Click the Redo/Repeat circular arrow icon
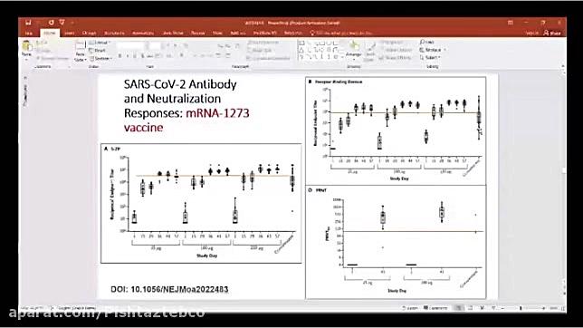 tap(51, 23)
